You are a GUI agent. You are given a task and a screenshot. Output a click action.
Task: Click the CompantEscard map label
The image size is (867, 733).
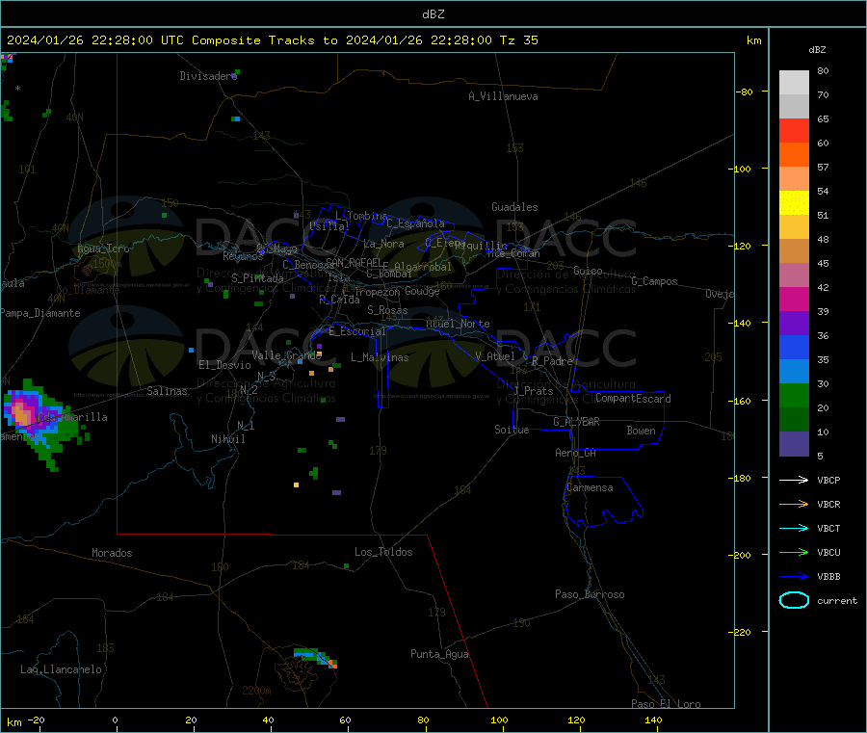(633, 399)
